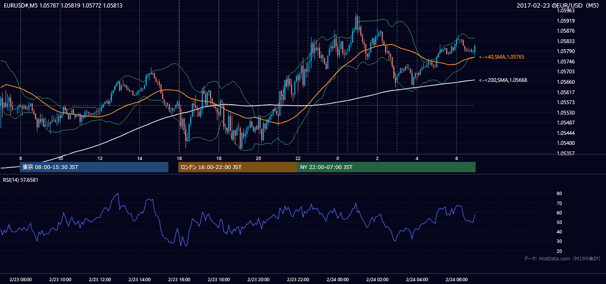
Task: Click the London 16:00-22:00 JST session bar
Action: click(238, 167)
